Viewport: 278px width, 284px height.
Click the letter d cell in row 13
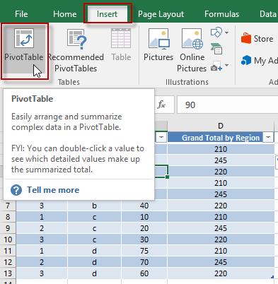pyautogui.click(x=94, y=273)
